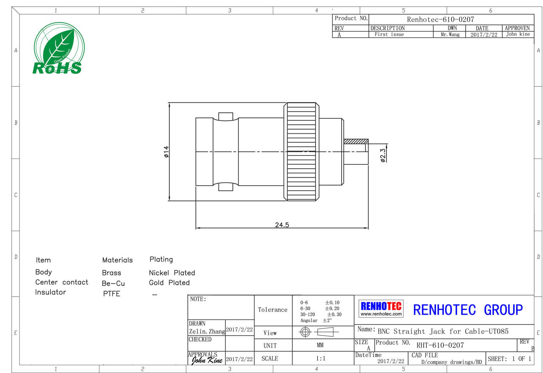This screenshot has width=543, height=373.
Task: Click the hatched cable pin section
Action: coord(356,142)
